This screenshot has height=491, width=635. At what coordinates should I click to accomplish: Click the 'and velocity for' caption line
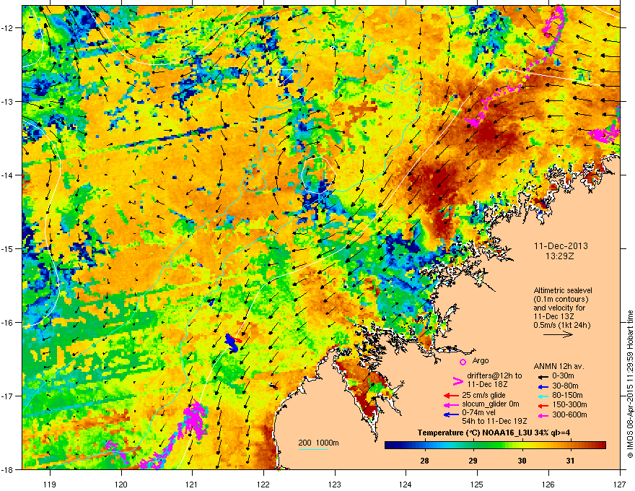pos(559,308)
